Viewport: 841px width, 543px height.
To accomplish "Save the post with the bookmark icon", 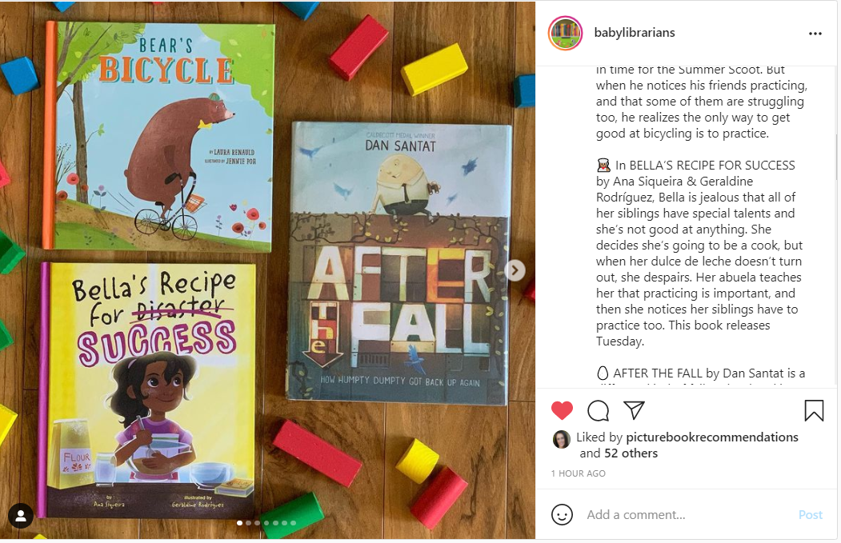I will [814, 410].
